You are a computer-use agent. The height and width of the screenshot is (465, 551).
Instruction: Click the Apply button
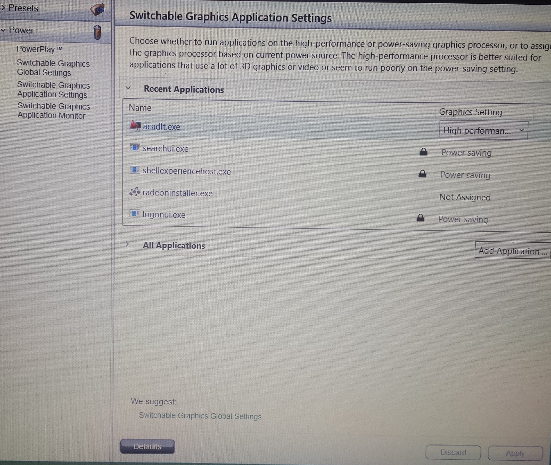click(x=515, y=453)
